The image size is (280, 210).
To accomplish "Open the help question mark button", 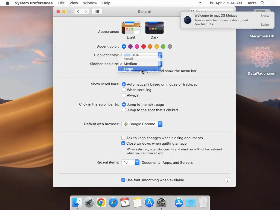I will point(227,180).
